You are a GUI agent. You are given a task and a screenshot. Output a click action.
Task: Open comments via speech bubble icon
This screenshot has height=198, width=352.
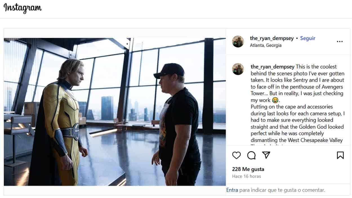coord(251,155)
